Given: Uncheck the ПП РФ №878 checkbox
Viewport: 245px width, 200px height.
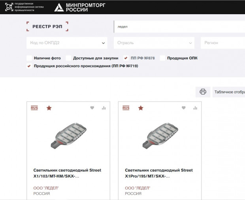Looking at the screenshot, I should 126,58.
